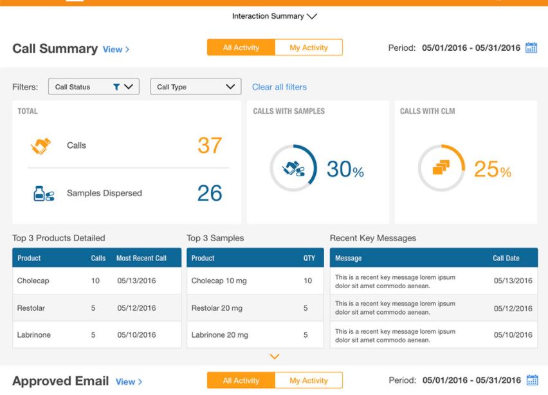This screenshot has width=548, height=395.
Task: Switch Approved Email section to My Activity
Action: pos(309,380)
